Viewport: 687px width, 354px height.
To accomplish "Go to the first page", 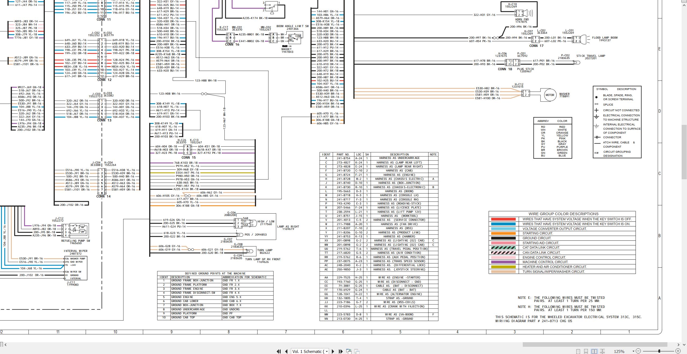I will tap(279, 351).
